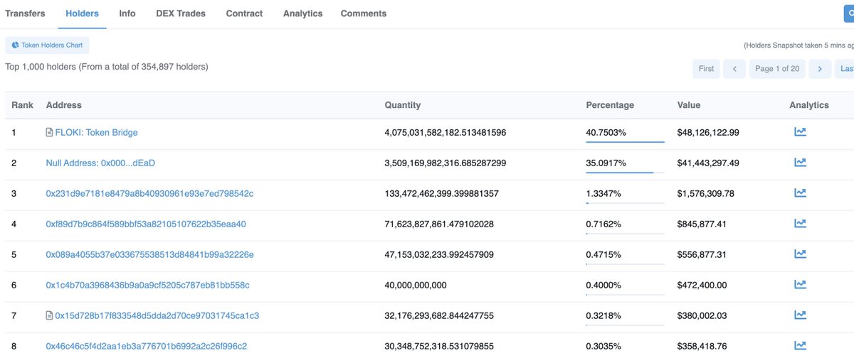854x353 pixels.
Task: Click the Rank column header
Action: coord(23,105)
